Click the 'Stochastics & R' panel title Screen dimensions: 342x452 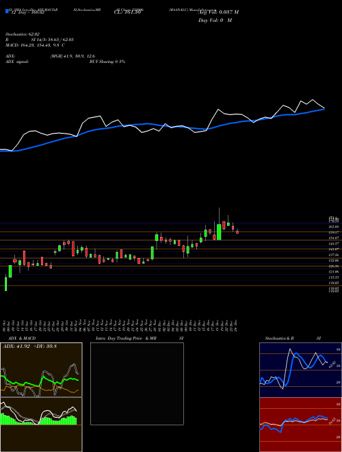(x=280, y=338)
